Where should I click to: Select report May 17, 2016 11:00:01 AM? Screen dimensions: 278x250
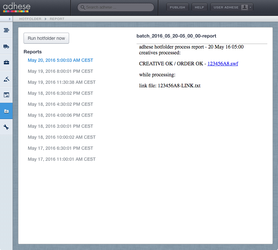(x=62, y=159)
